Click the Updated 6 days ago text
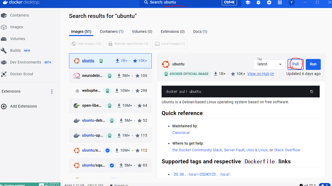332x186 pixels. [303, 74]
